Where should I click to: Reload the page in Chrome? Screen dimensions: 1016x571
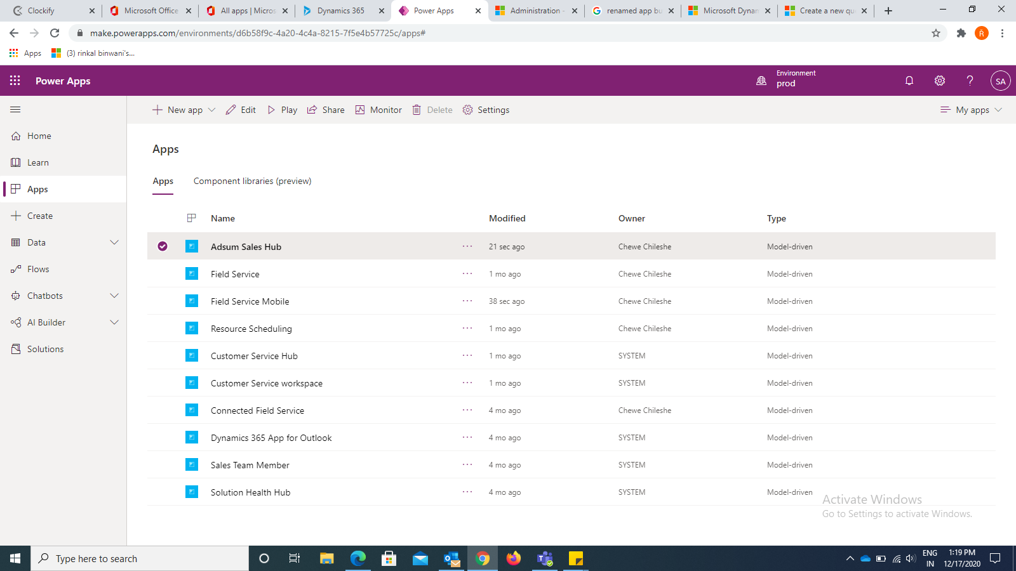click(55, 33)
